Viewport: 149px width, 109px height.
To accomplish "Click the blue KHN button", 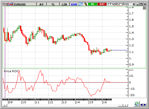I will 74,4.
